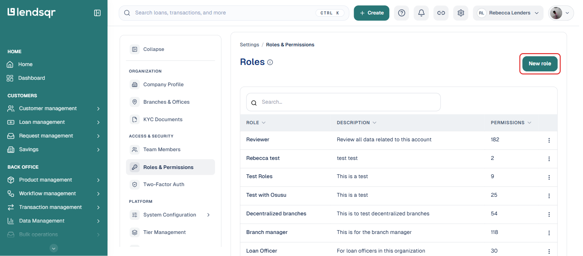Click the Loan Officer role name

(262, 251)
